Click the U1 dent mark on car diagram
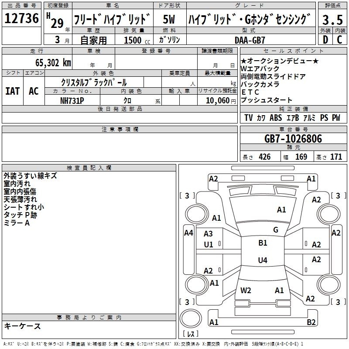349x349 pixels. pyautogui.click(x=209, y=244)
